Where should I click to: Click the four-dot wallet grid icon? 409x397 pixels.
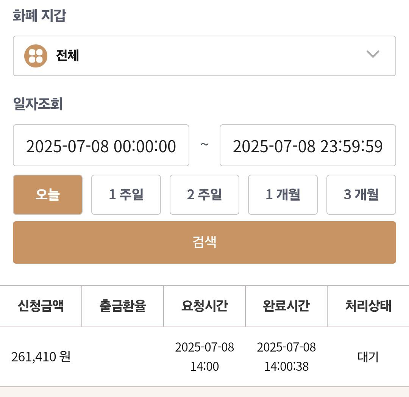36,56
